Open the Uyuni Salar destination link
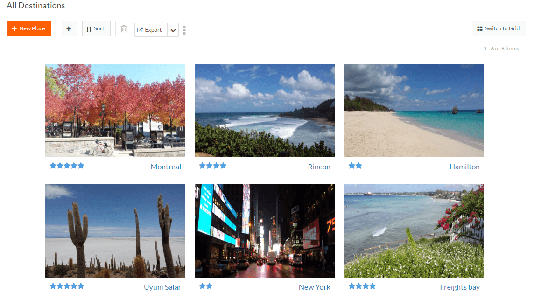Screen dimensions: 534x299 (162, 287)
